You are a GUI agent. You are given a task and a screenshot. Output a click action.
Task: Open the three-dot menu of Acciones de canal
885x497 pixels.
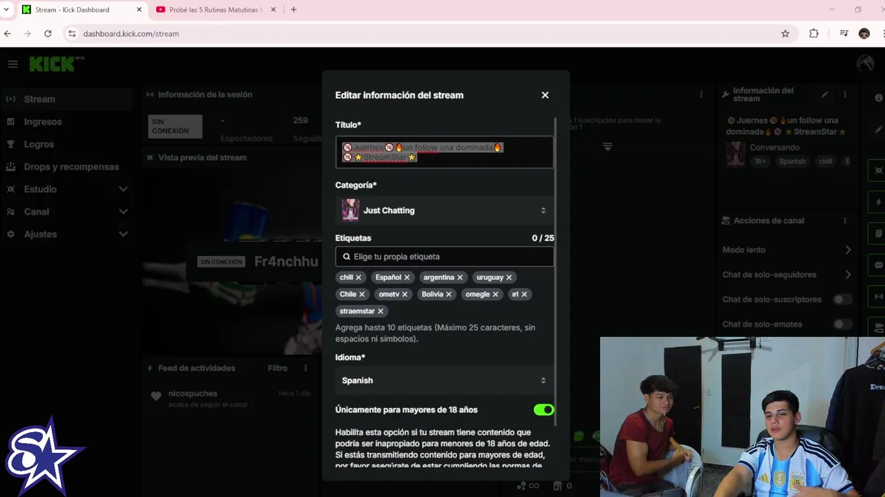845,221
